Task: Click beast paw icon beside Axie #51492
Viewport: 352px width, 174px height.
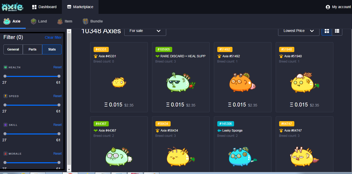Action: point(219,56)
